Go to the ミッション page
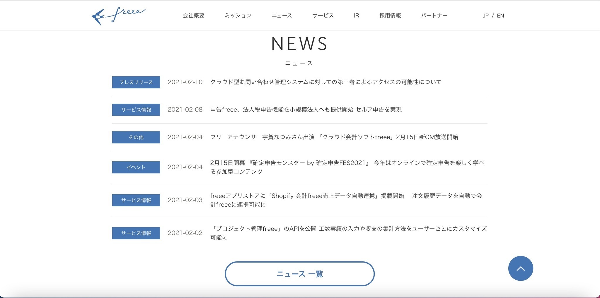Viewport: 600px width, 298px height. (x=238, y=16)
